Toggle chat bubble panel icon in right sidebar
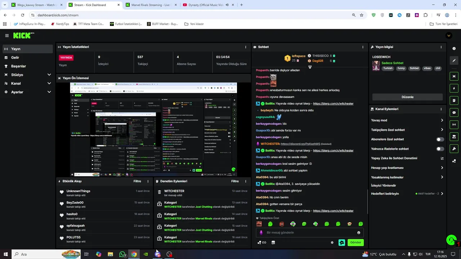 coord(454,113)
